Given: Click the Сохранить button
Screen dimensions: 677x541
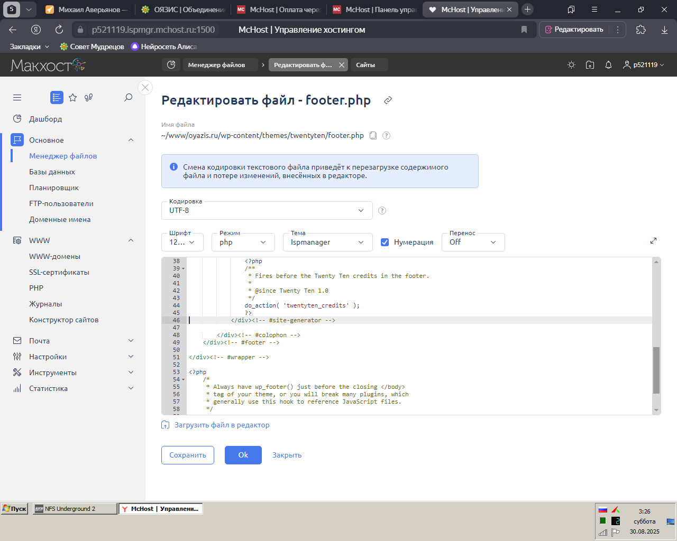Looking at the screenshot, I should 188,455.
